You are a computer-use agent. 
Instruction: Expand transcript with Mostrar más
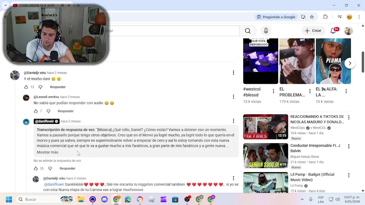47,152
